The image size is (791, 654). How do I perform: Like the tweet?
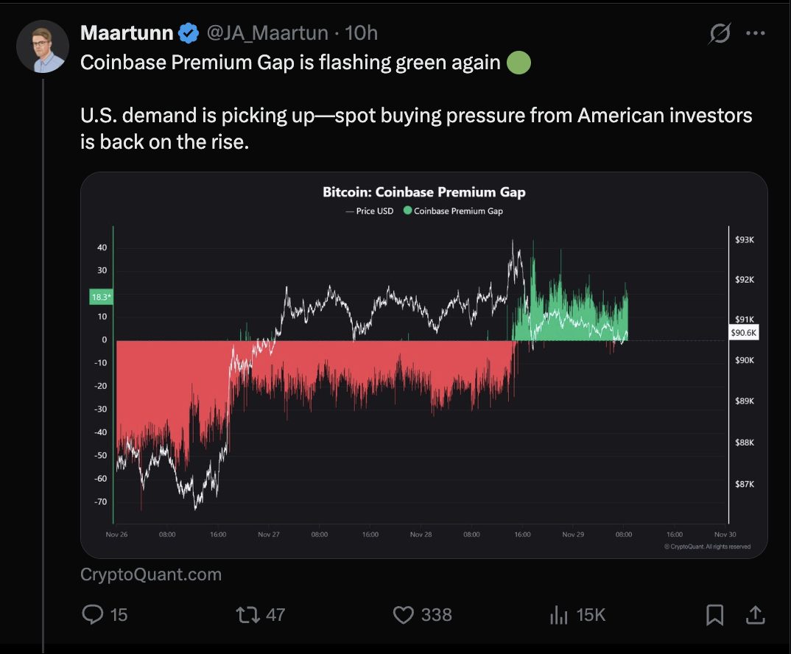tap(404, 615)
